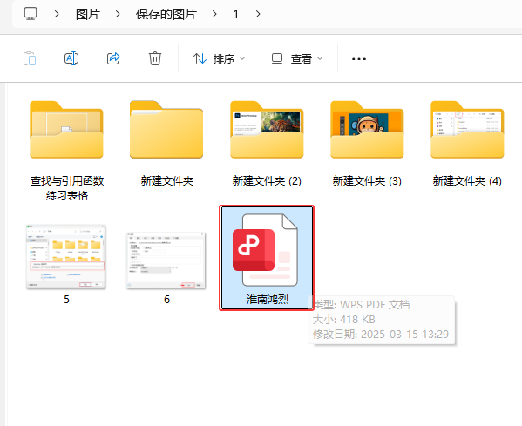Screen dimensions: 522x426
Task: Click the Rename toolbar icon
Action: point(71,59)
